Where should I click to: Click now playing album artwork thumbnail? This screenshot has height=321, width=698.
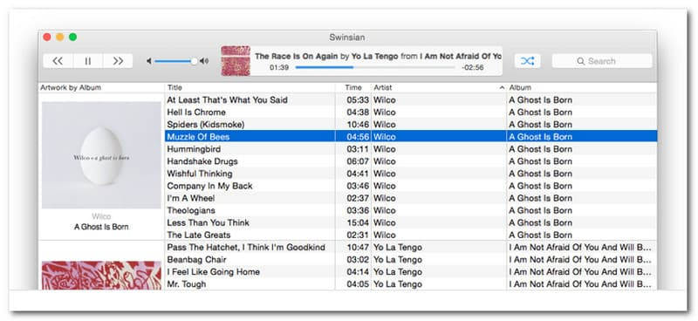(236, 61)
